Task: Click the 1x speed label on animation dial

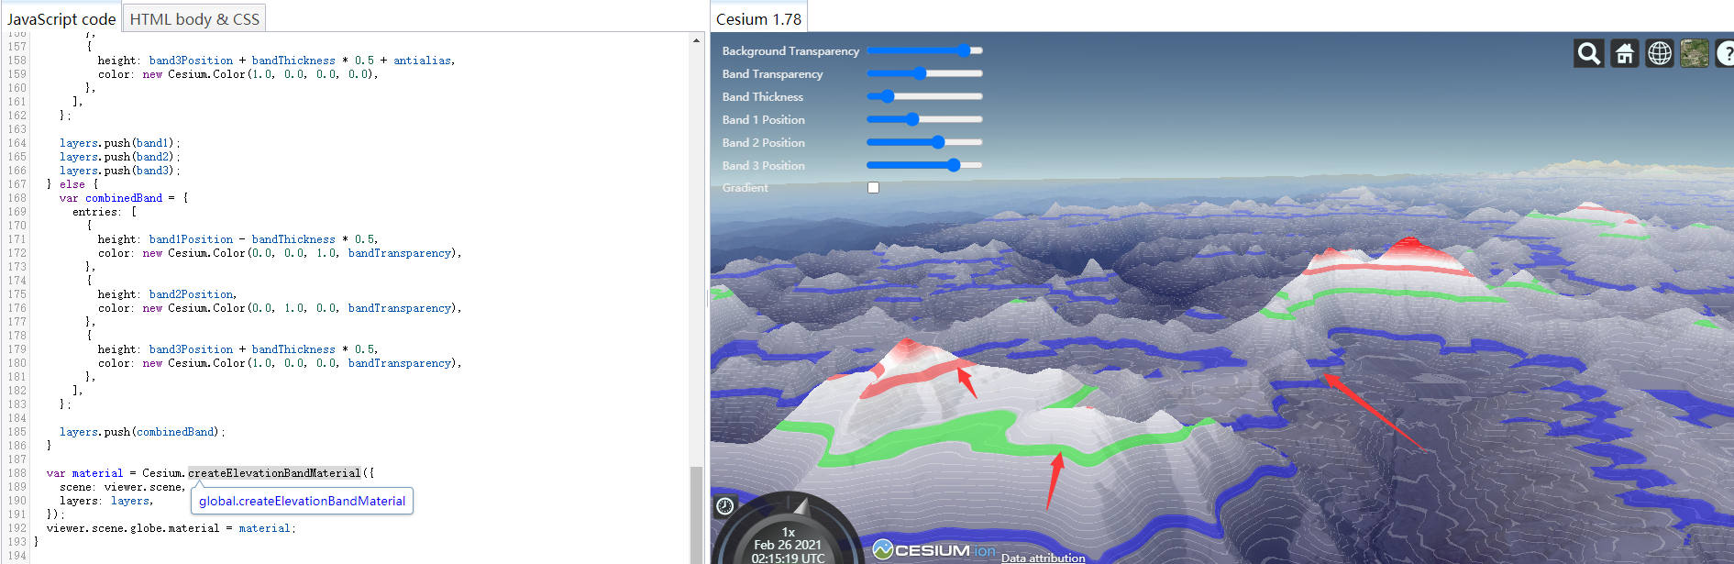Action: (789, 532)
